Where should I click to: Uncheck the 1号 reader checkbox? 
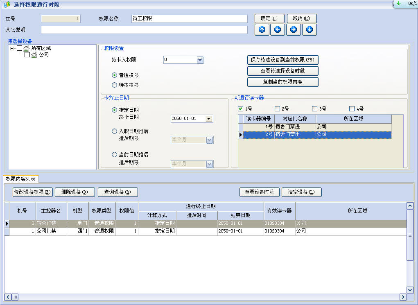coord(241,109)
